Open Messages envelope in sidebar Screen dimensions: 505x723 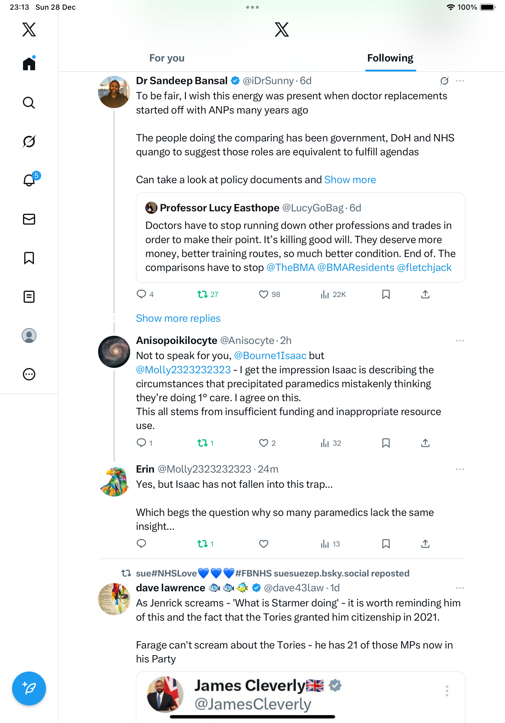pyautogui.click(x=29, y=219)
